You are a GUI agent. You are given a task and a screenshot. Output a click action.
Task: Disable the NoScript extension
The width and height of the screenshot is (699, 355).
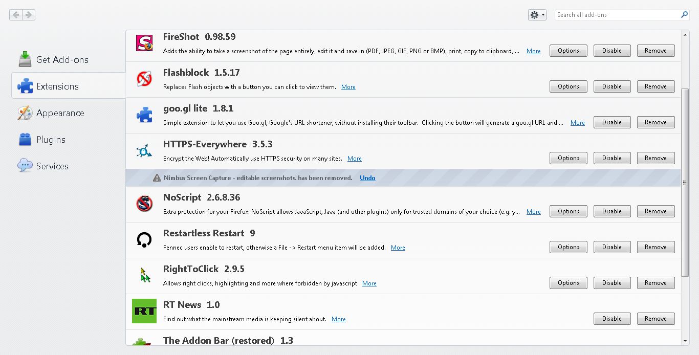(611, 211)
